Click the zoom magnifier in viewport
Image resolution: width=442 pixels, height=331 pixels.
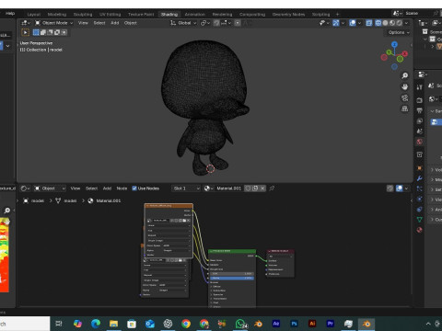(405, 75)
